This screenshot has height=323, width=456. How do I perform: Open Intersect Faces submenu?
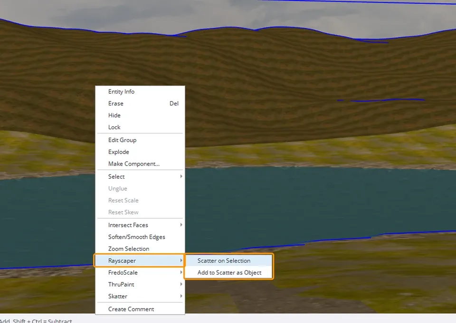pos(140,225)
